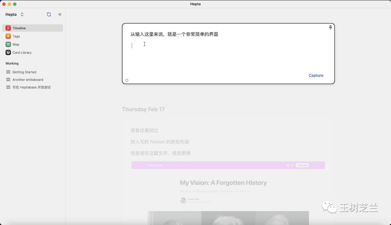This screenshot has width=391, height=225.
Task: Click the first text line in capture card
Action: (174, 34)
